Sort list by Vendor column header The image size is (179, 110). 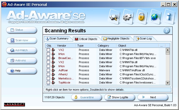click(x=66, y=46)
